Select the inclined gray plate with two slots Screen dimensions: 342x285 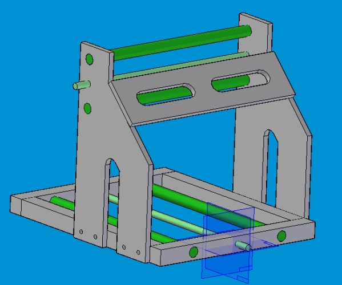pyautogui.click(x=202, y=88)
